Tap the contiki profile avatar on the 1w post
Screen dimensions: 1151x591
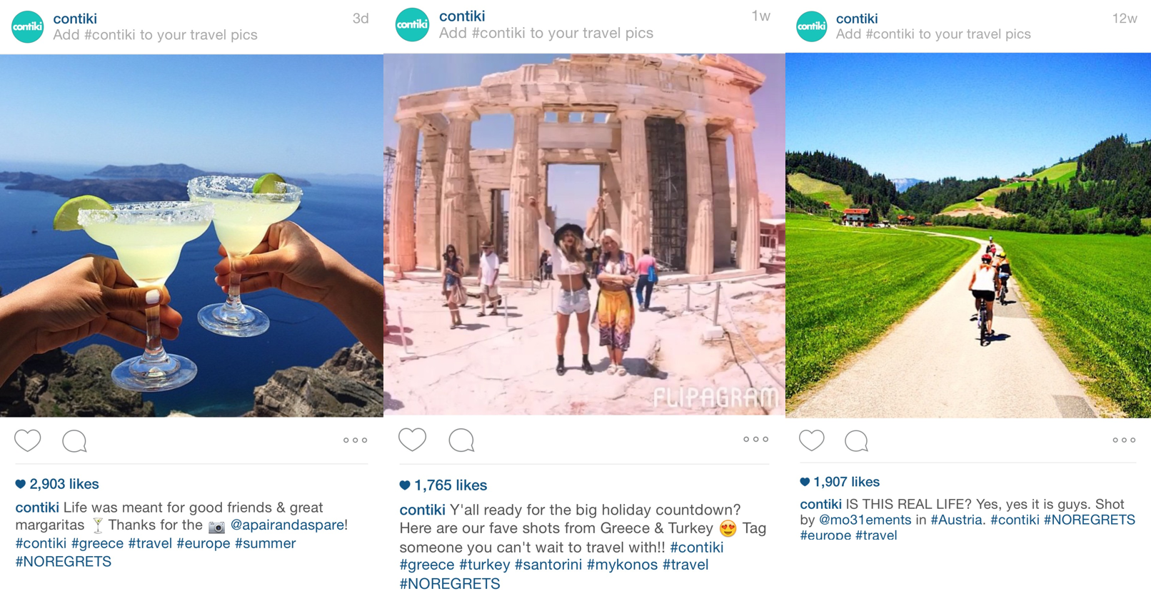(413, 24)
